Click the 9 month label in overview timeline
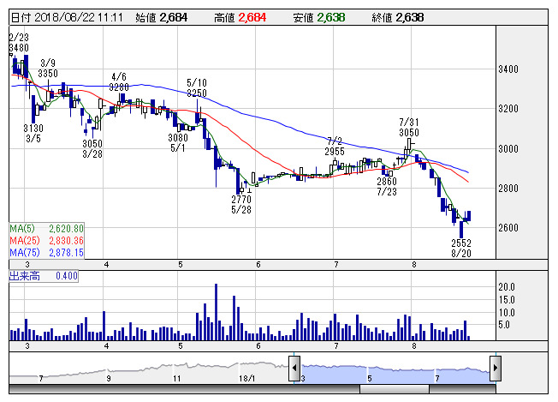The image size is (558, 402). pos(109,378)
